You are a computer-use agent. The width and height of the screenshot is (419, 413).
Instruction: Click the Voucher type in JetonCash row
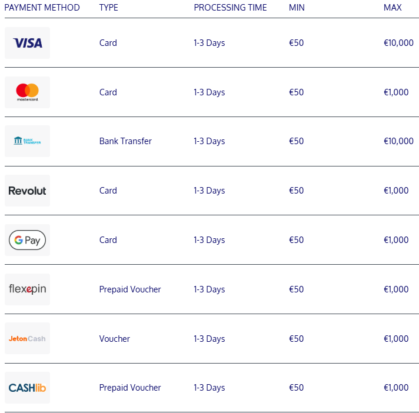(x=114, y=339)
